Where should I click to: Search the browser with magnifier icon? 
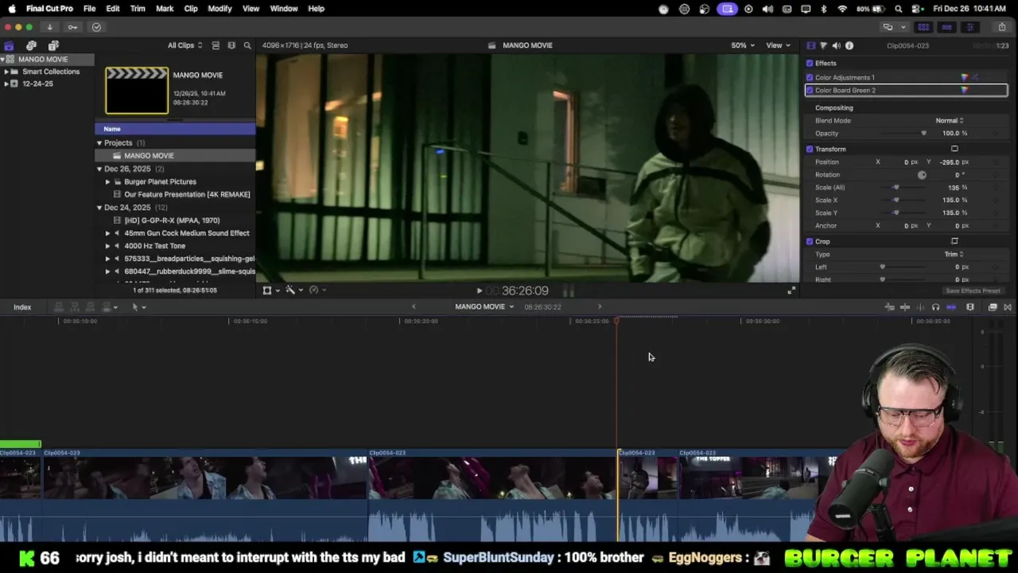click(247, 45)
